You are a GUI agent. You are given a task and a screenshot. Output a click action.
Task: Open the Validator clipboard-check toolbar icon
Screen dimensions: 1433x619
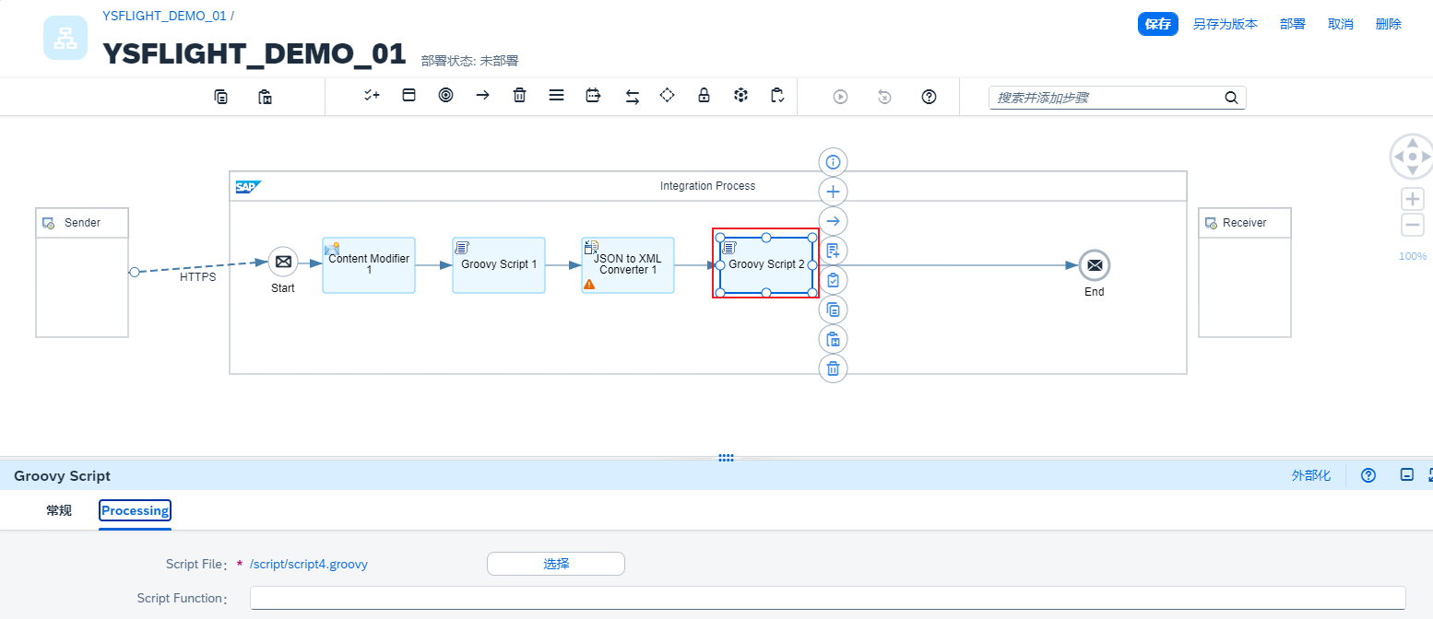[777, 96]
